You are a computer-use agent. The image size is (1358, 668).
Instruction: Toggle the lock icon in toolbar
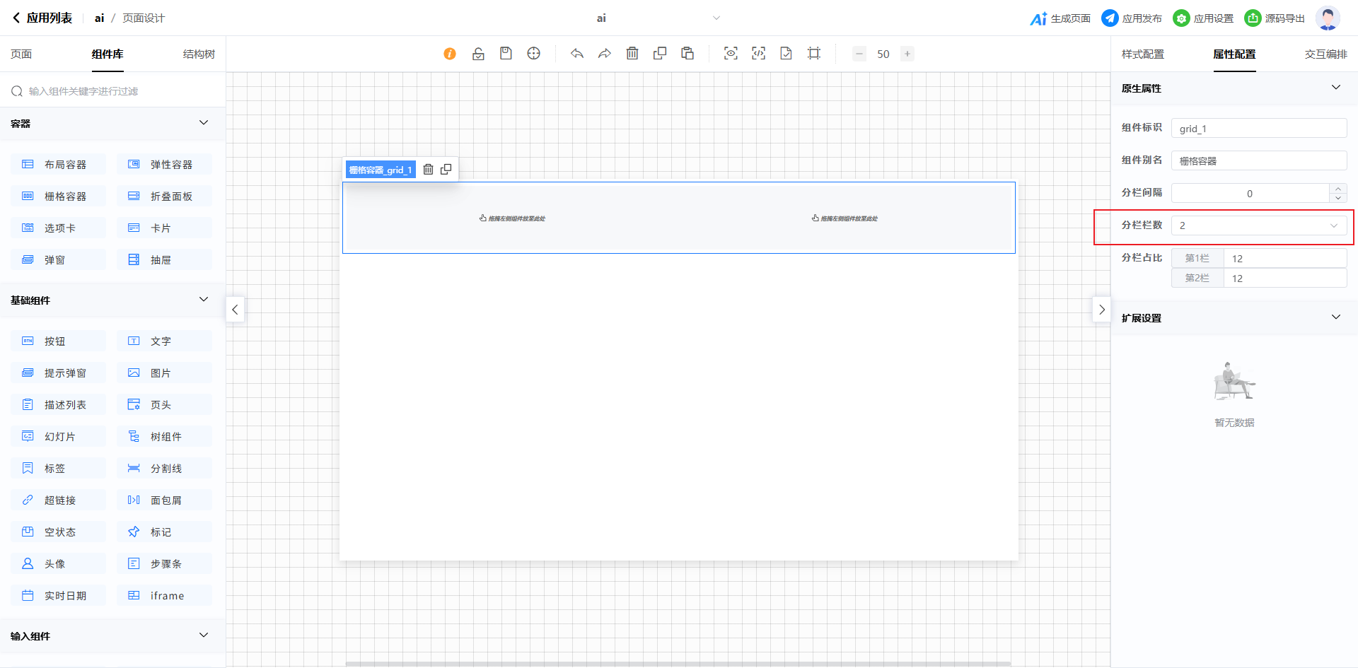pyautogui.click(x=478, y=54)
